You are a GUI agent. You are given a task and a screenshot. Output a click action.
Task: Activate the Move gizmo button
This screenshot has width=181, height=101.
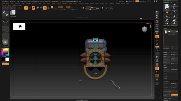pyautogui.click(x=34, y=8)
